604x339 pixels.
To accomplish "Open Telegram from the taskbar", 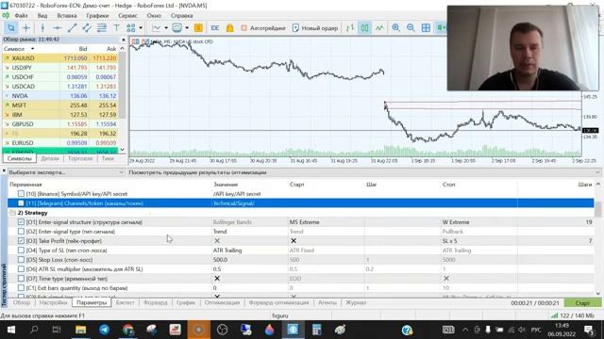I will pos(104,330).
